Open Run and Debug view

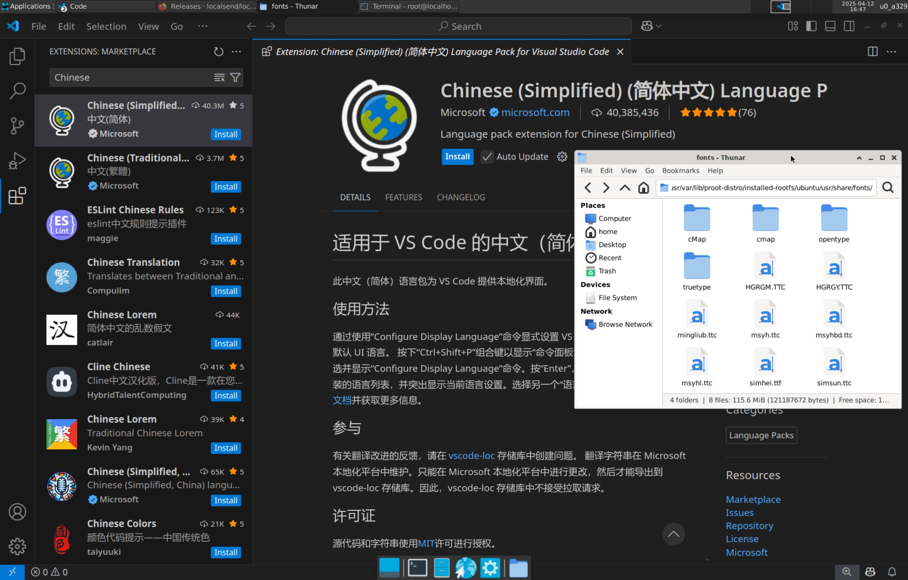click(x=17, y=161)
